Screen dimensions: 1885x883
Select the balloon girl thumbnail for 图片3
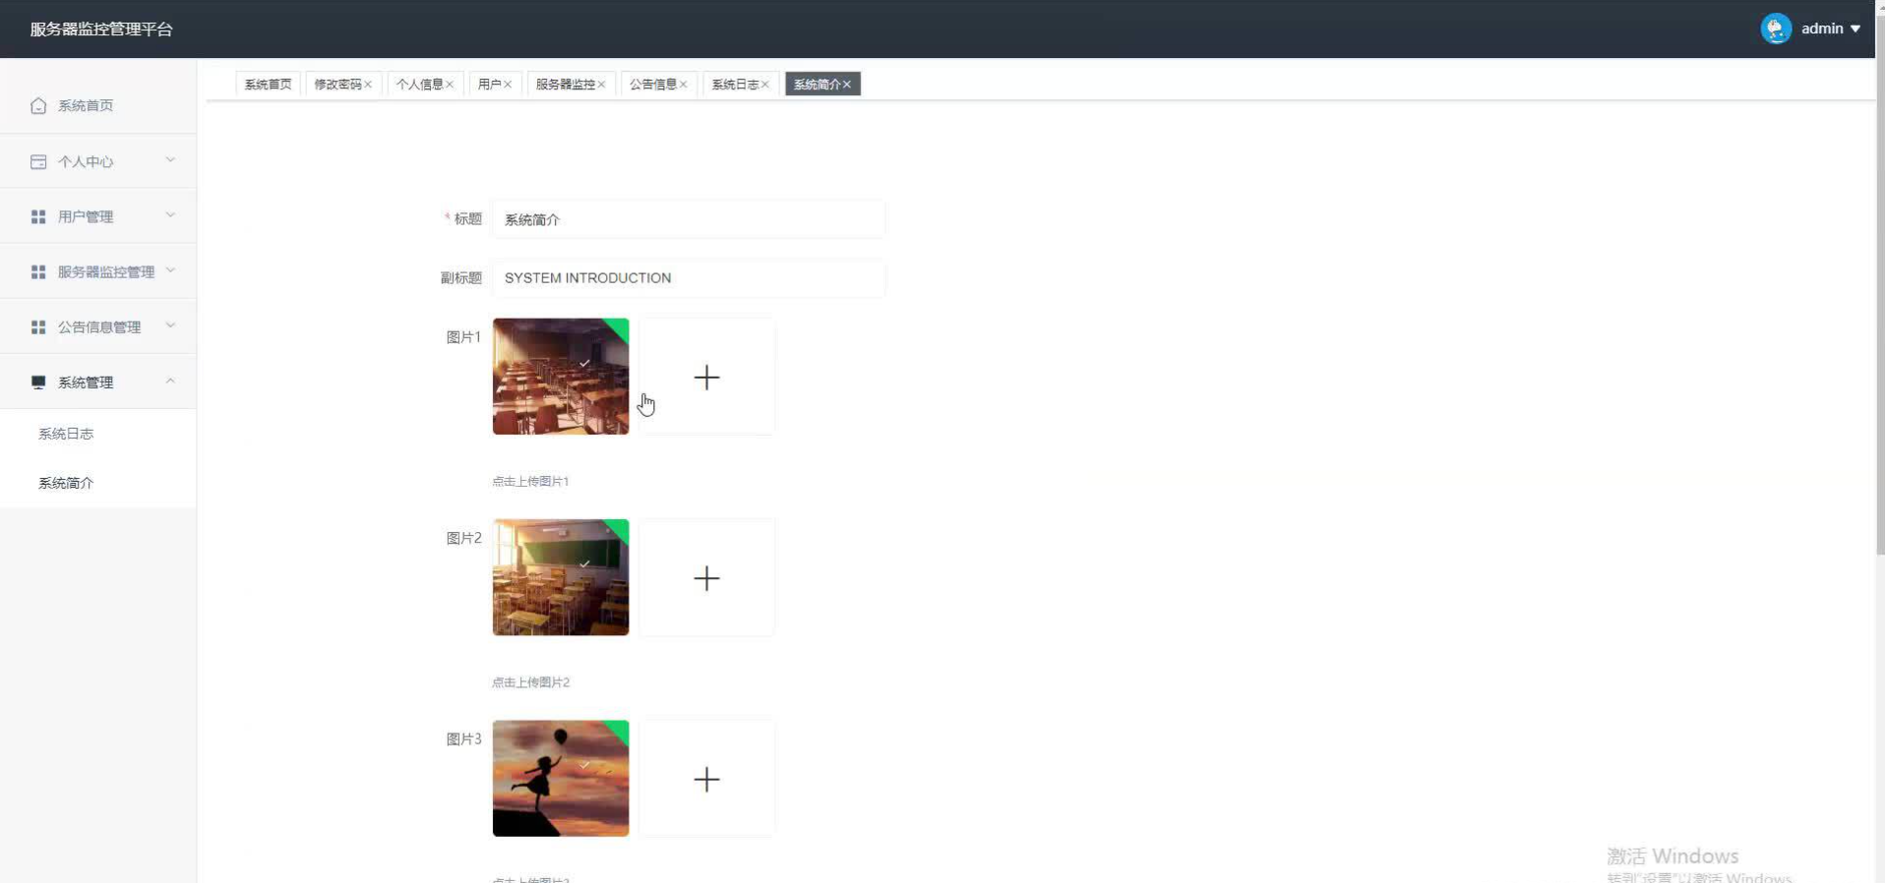click(x=561, y=779)
